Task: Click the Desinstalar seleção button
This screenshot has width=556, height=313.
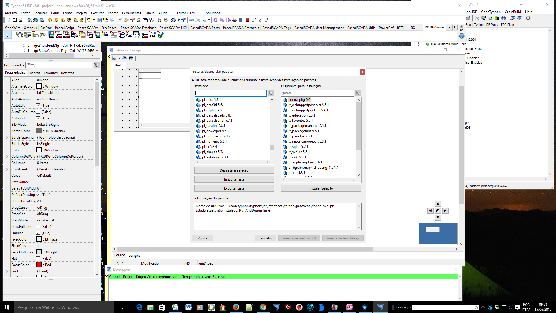Action: (234, 170)
